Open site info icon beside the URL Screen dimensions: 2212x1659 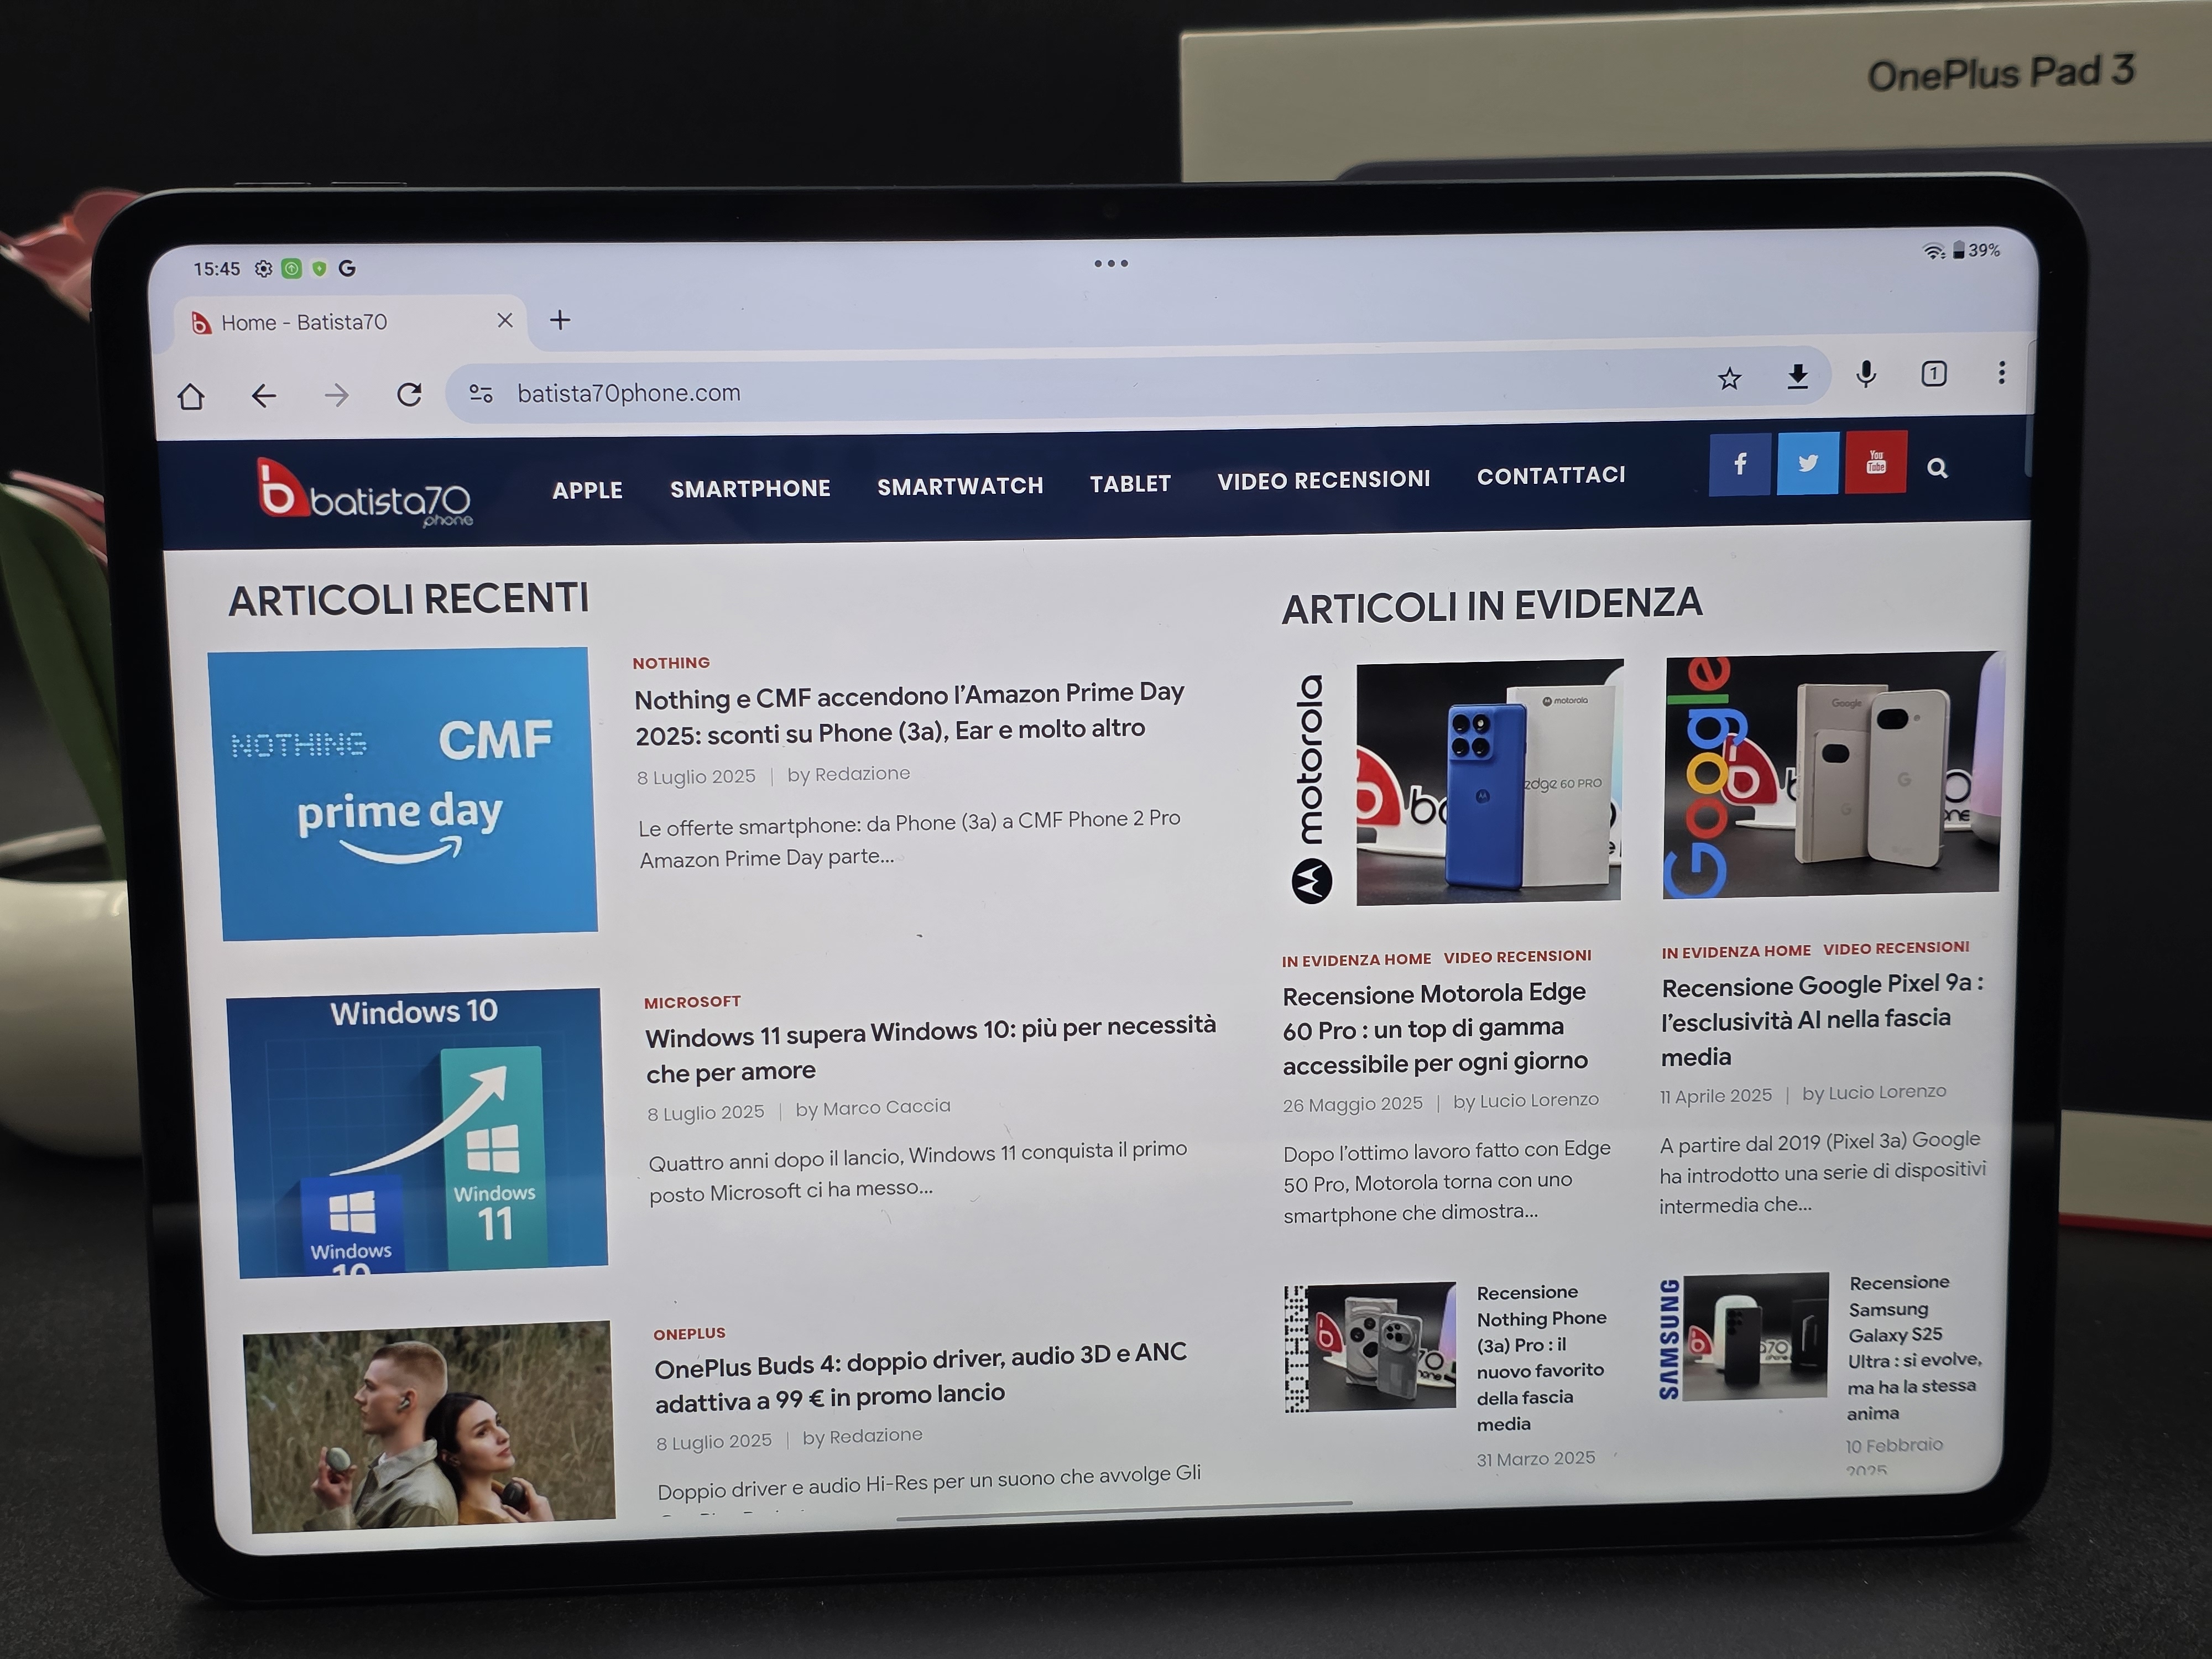[x=481, y=394]
